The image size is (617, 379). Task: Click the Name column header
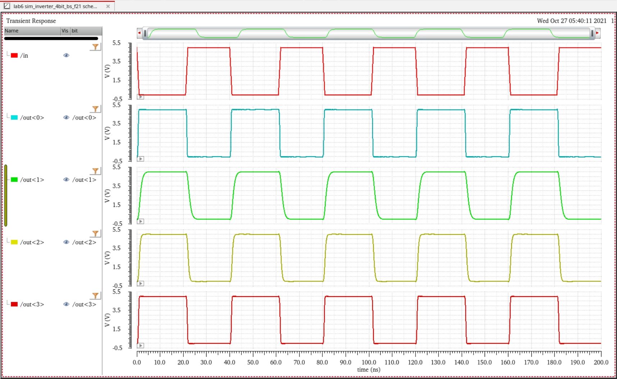pyautogui.click(x=32, y=31)
